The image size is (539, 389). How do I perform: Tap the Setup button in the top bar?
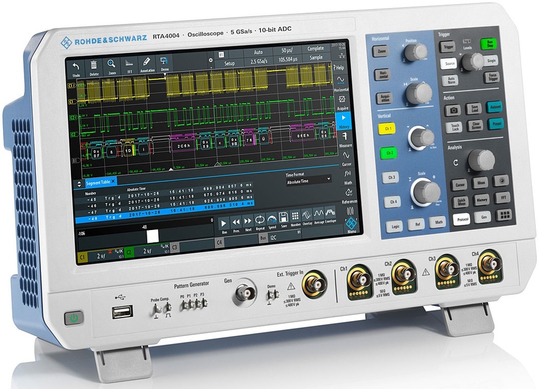point(229,63)
